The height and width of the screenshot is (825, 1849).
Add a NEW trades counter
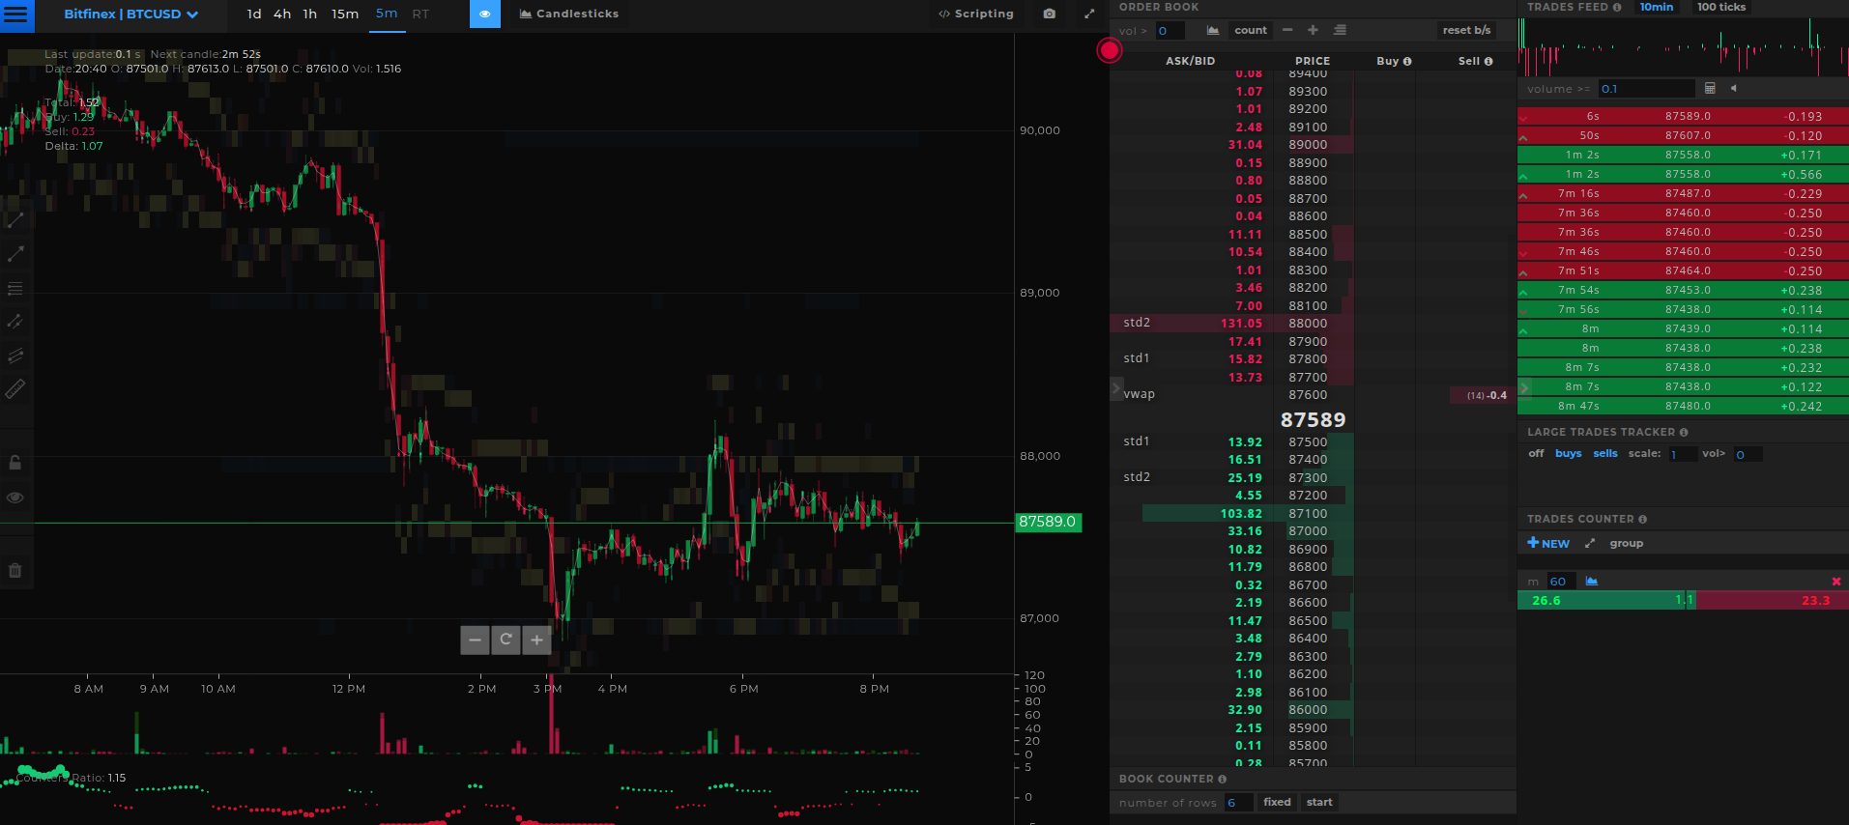pyautogui.click(x=1548, y=543)
